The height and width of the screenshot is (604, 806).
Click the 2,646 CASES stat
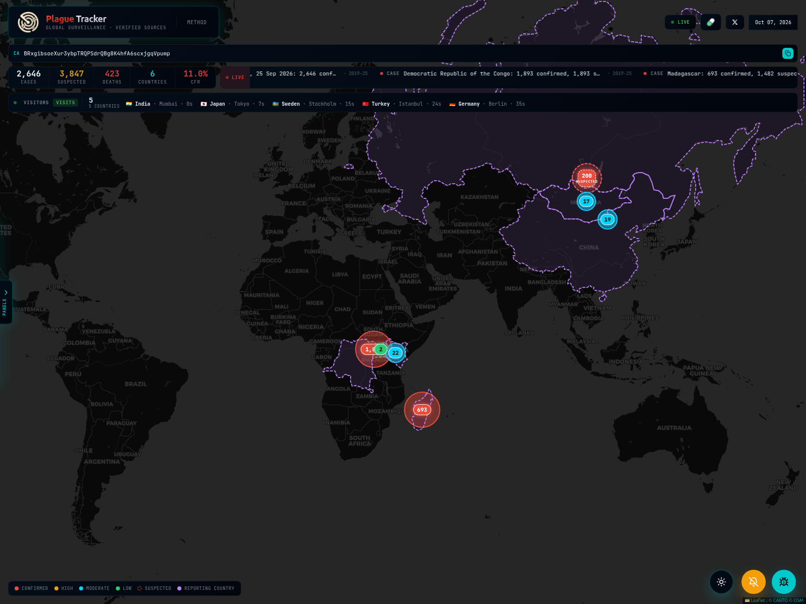point(29,77)
